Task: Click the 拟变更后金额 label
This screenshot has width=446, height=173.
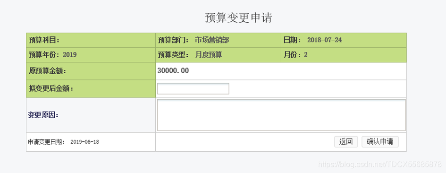Action: [x=51, y=89]
